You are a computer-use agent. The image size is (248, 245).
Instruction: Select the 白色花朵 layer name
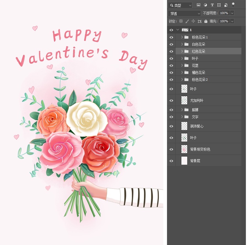pyautogui.click(x=198, y=44)
